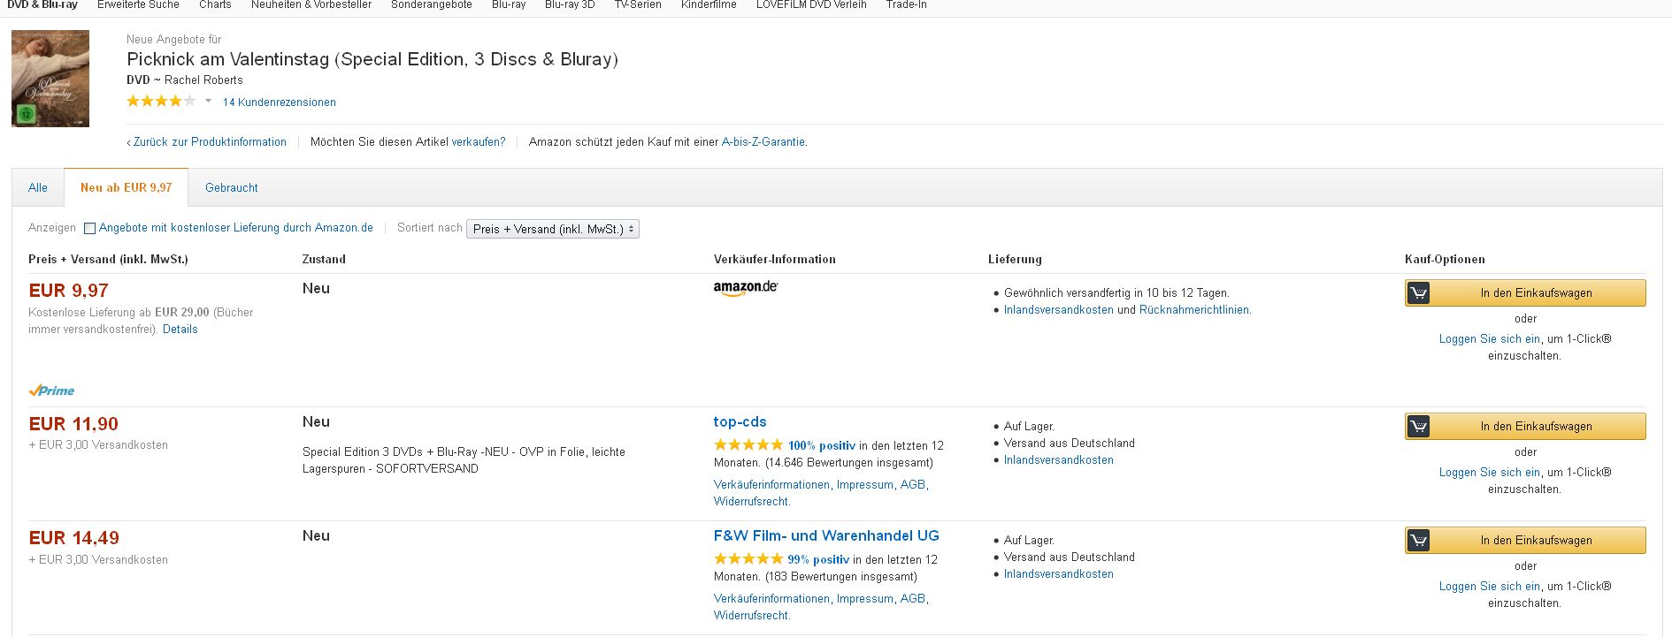Click the verkaufen? link

[479, 141]
